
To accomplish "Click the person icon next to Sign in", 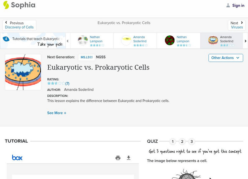I will click(228, 5).
